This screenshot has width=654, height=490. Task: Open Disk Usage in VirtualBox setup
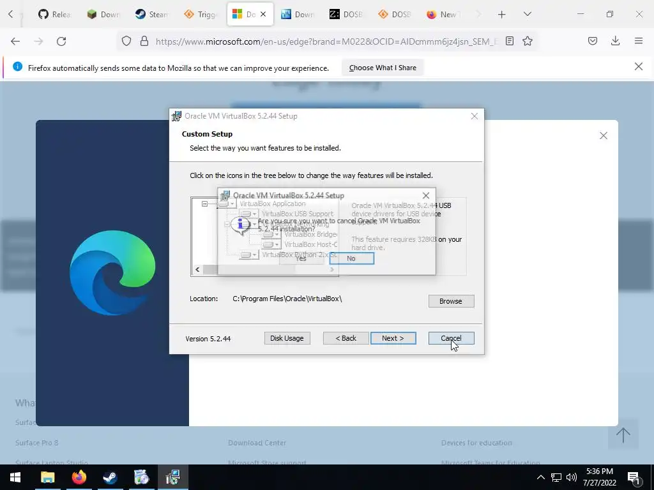coord(287,338)
